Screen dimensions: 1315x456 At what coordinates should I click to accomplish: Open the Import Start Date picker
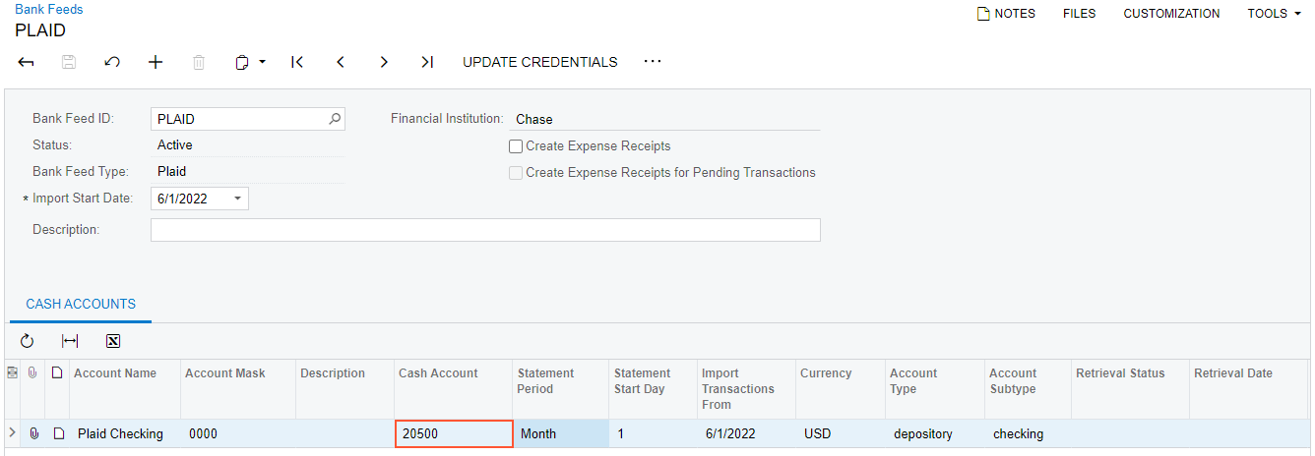[x=237, y=199]
